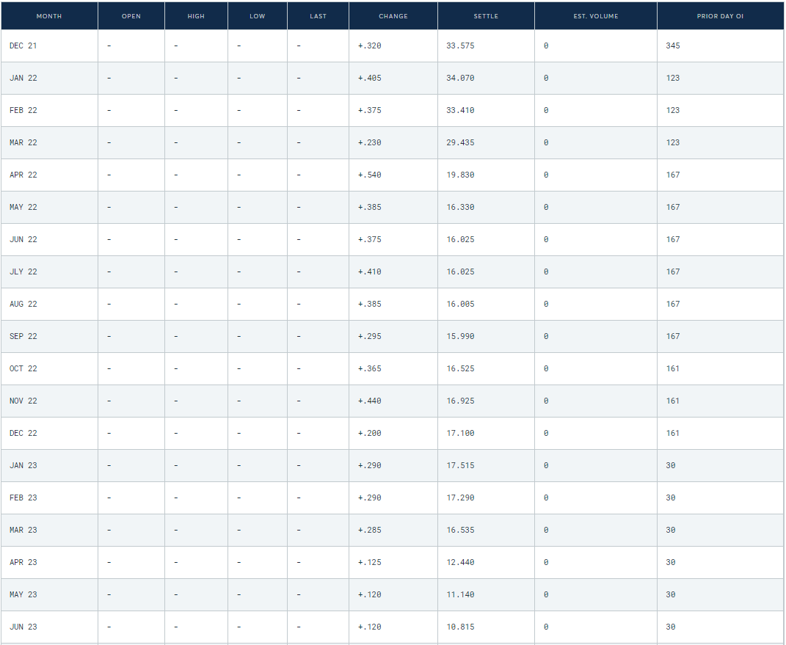Click the LOW column header

pos(257,16)
